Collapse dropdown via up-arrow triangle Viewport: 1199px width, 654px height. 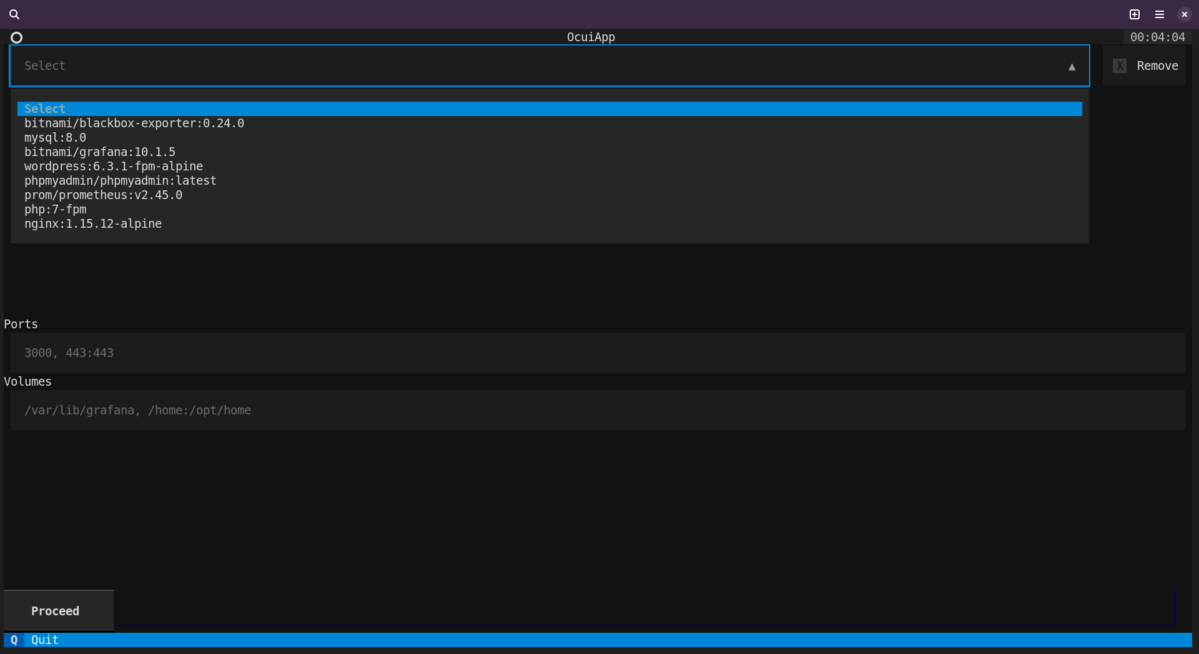coord(1072,67)
